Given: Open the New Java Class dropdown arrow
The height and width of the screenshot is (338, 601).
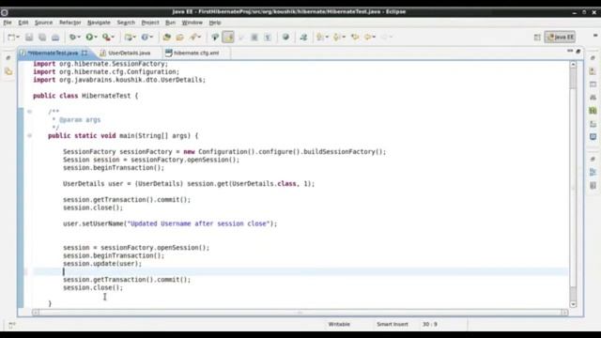Looking at the screenshot, I should 151,38.
